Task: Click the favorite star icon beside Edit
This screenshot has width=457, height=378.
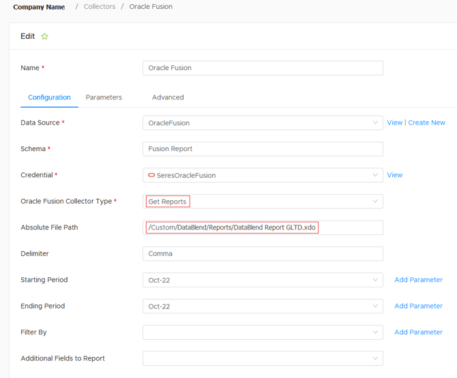Action: tap(45, 37)
